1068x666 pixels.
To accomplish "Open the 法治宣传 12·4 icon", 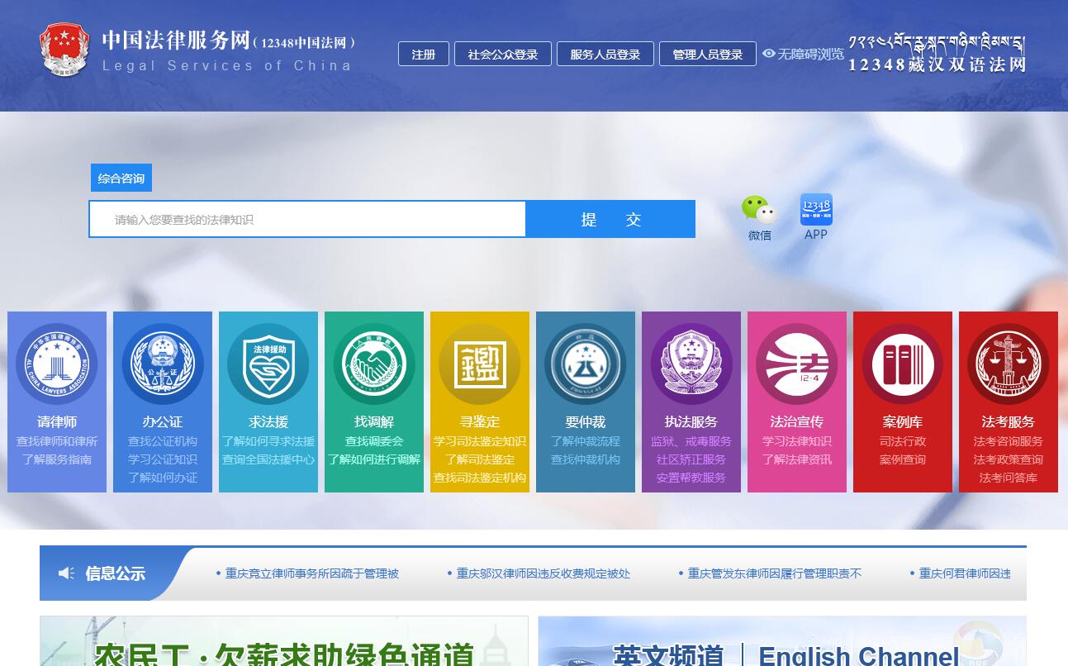I will [x=797, y=364].
